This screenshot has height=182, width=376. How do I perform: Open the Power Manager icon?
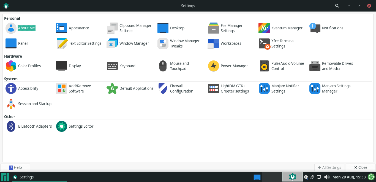[x=214, y=66]
